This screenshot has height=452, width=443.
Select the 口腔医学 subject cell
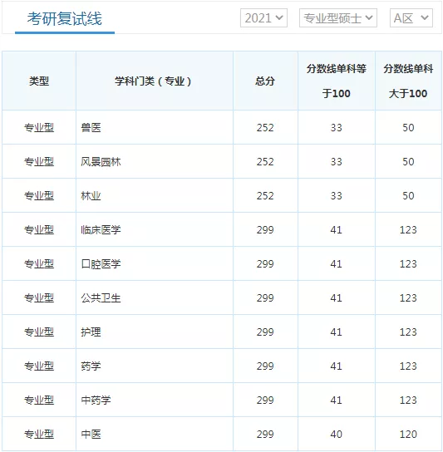[155, 263]
